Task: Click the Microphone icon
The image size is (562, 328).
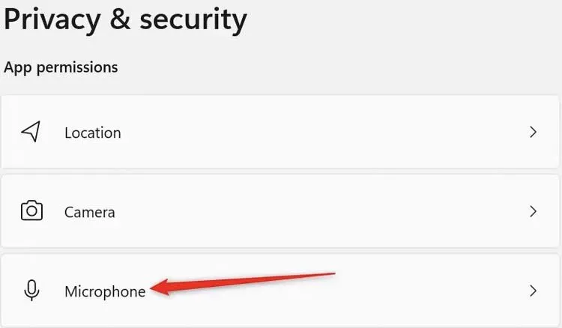Action: pos(31,291)
